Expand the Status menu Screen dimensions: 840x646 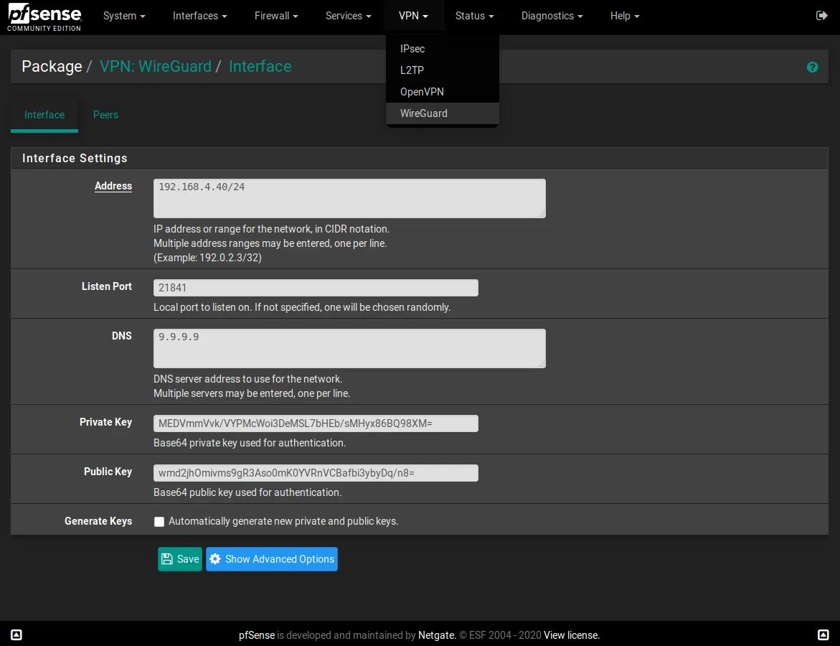coord(474,16)
